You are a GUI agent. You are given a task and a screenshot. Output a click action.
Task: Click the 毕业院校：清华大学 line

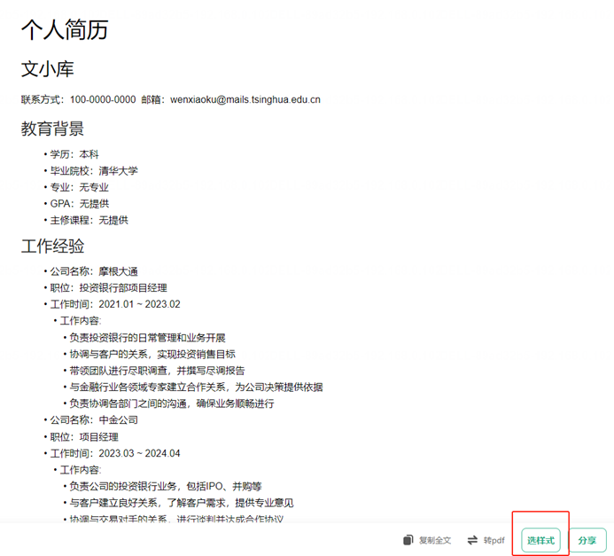pyautogui.click(x=94, y=170)
